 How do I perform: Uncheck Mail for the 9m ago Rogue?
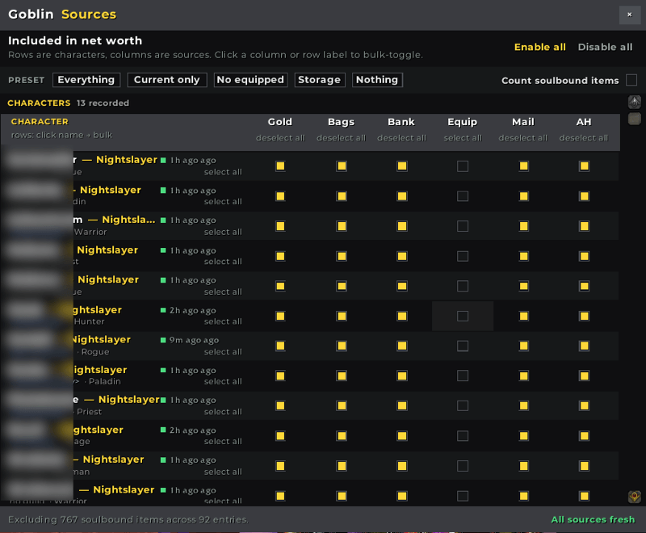[x=523, y=346]
